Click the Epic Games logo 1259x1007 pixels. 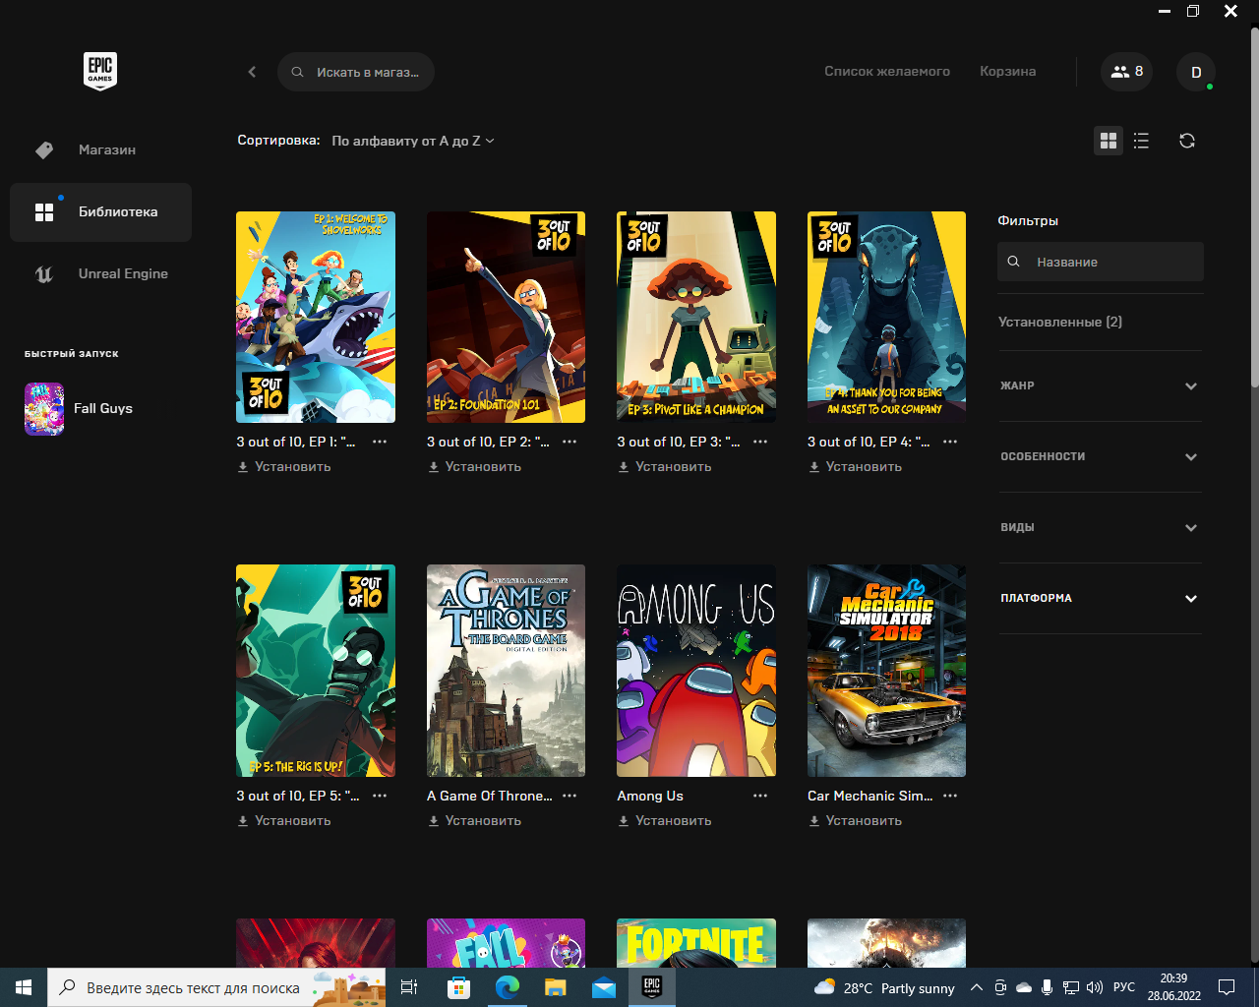point(100,71)
